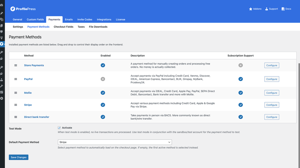Collapse the admin menu via the arrow icon
300x168 pixels.
click(x=2, y=98)
